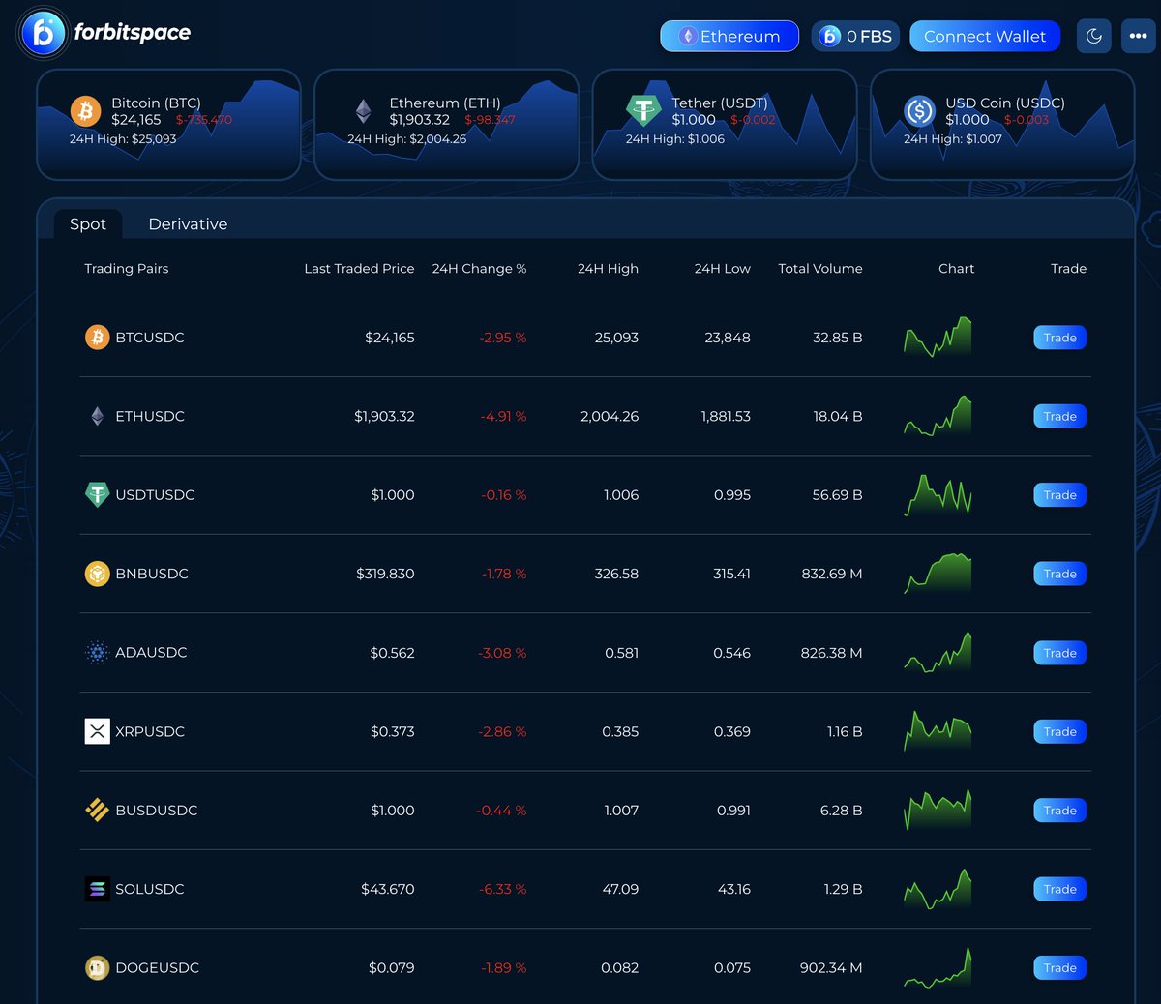1161x1004 pixels.
Task: Toggle dark mode with moon icon
Action: 1094,36
